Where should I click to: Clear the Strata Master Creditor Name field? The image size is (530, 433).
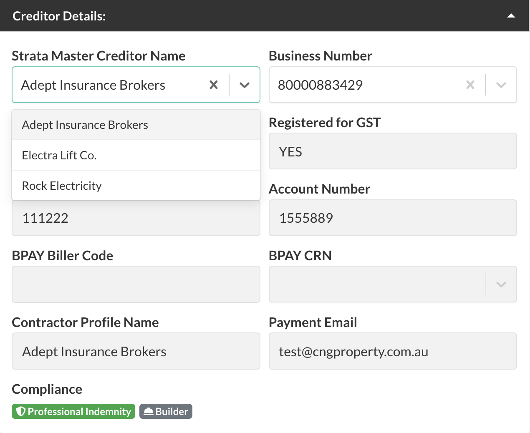point(213,85)
